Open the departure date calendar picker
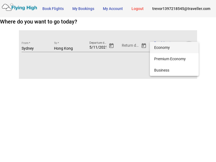Screen dimensions: 216x162 [x=111, y=46]
